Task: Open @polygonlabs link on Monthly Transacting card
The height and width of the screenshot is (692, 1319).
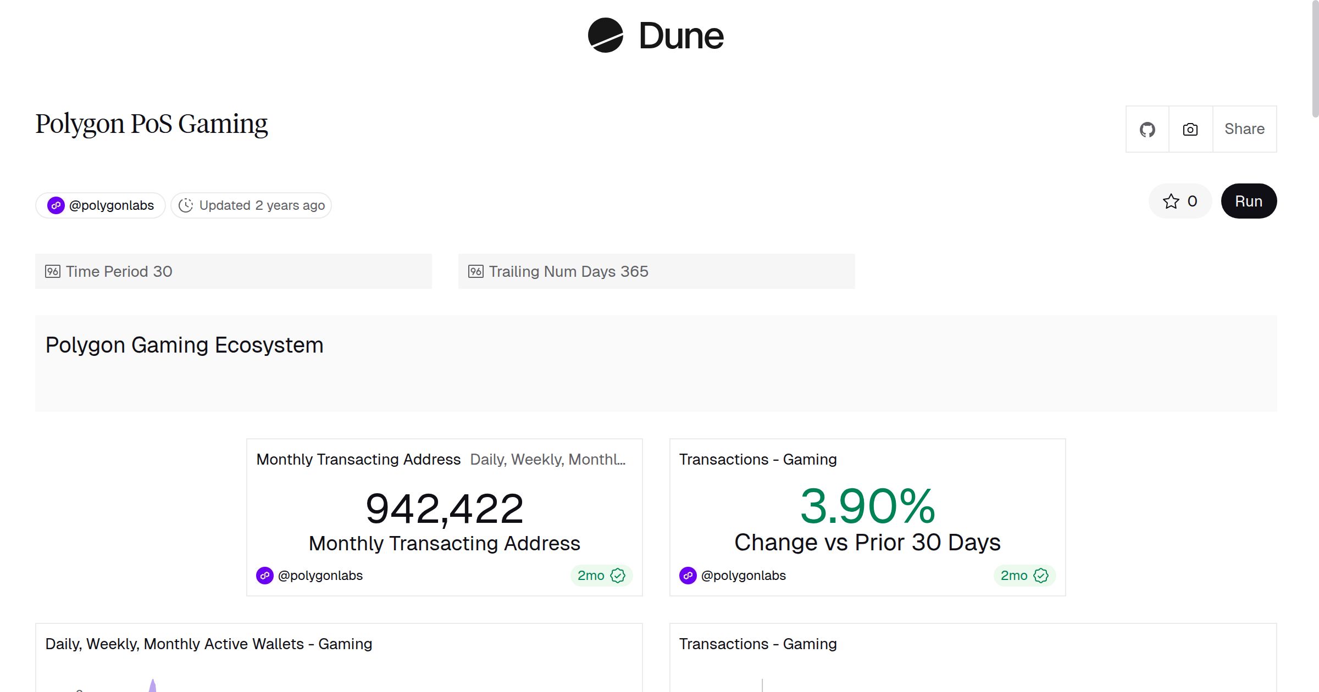Action: tap(320, 576)
